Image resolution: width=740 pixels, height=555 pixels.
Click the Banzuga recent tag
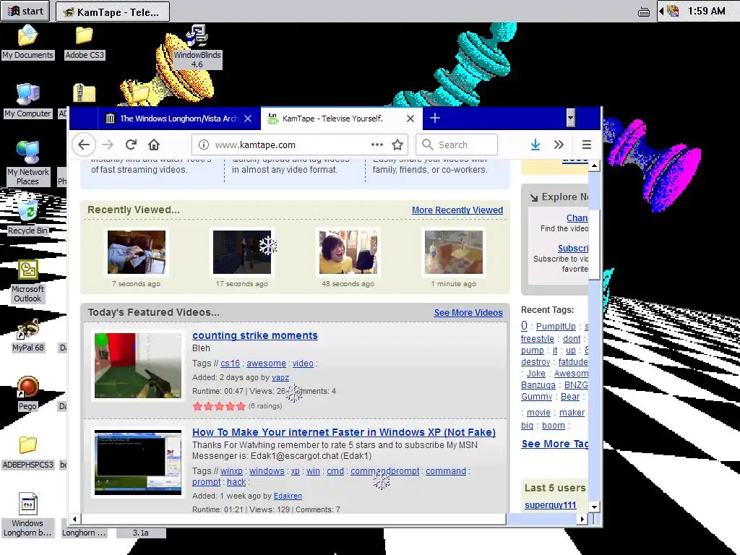point(538,385)
